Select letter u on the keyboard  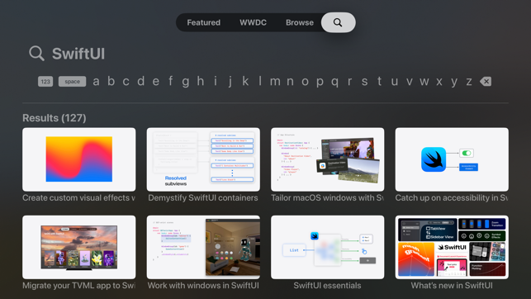395,82
